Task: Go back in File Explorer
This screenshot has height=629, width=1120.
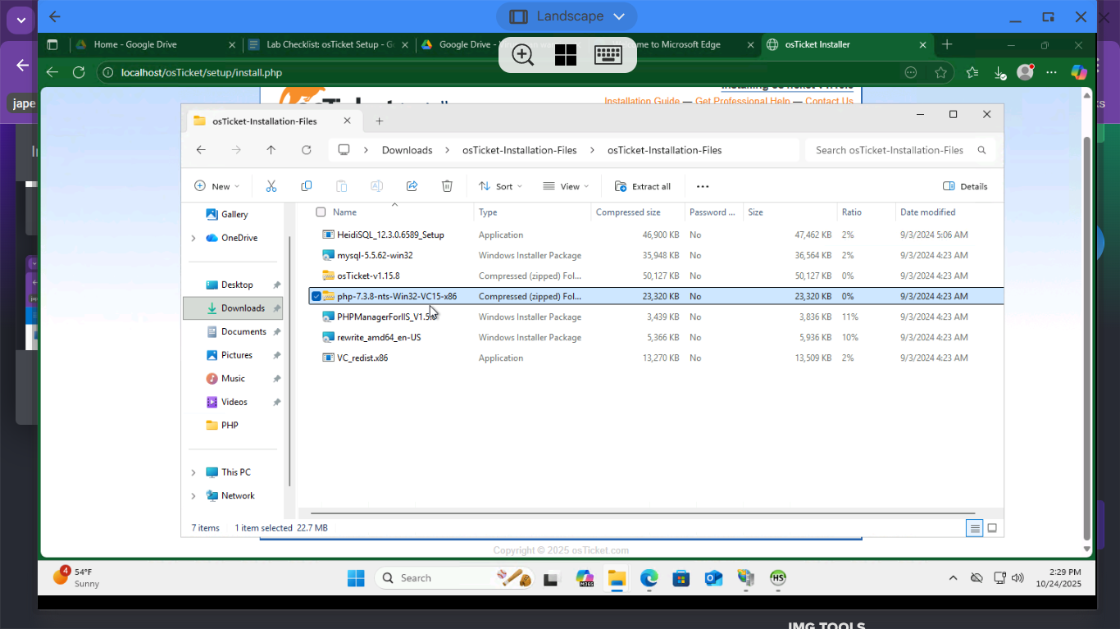Action: [x=201, y=150]
